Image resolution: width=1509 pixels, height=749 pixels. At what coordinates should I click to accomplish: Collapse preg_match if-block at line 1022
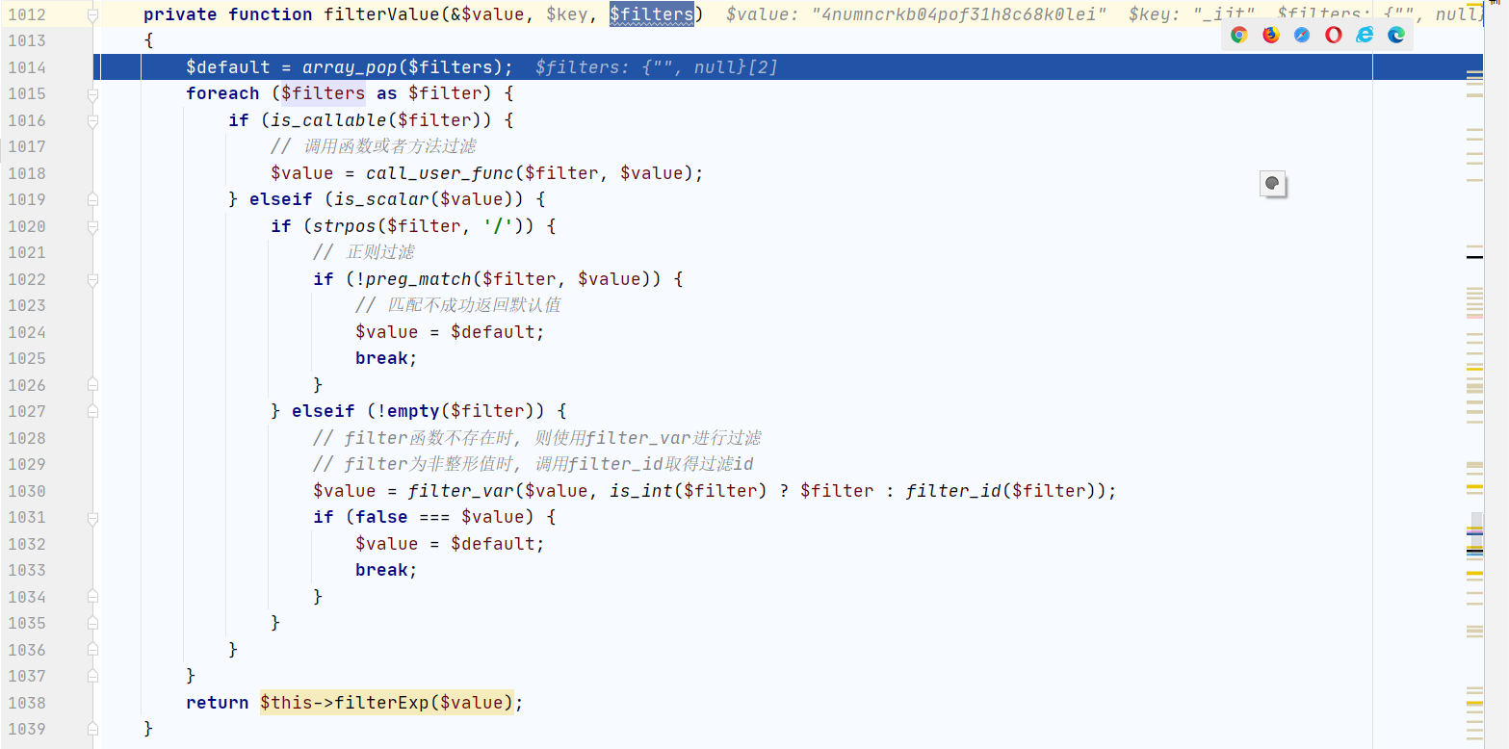(x=93, y=279)
